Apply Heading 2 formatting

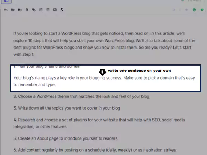tap(13, 10)
